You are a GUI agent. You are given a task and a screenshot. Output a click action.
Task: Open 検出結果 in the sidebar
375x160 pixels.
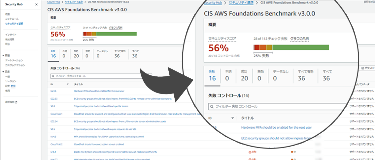(x=10, y=40)
